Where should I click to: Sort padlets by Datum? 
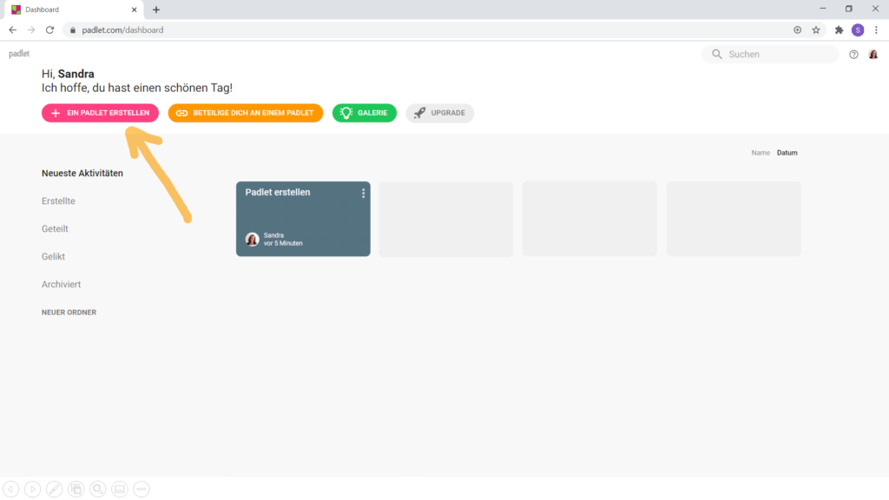[x=787, y=153]
